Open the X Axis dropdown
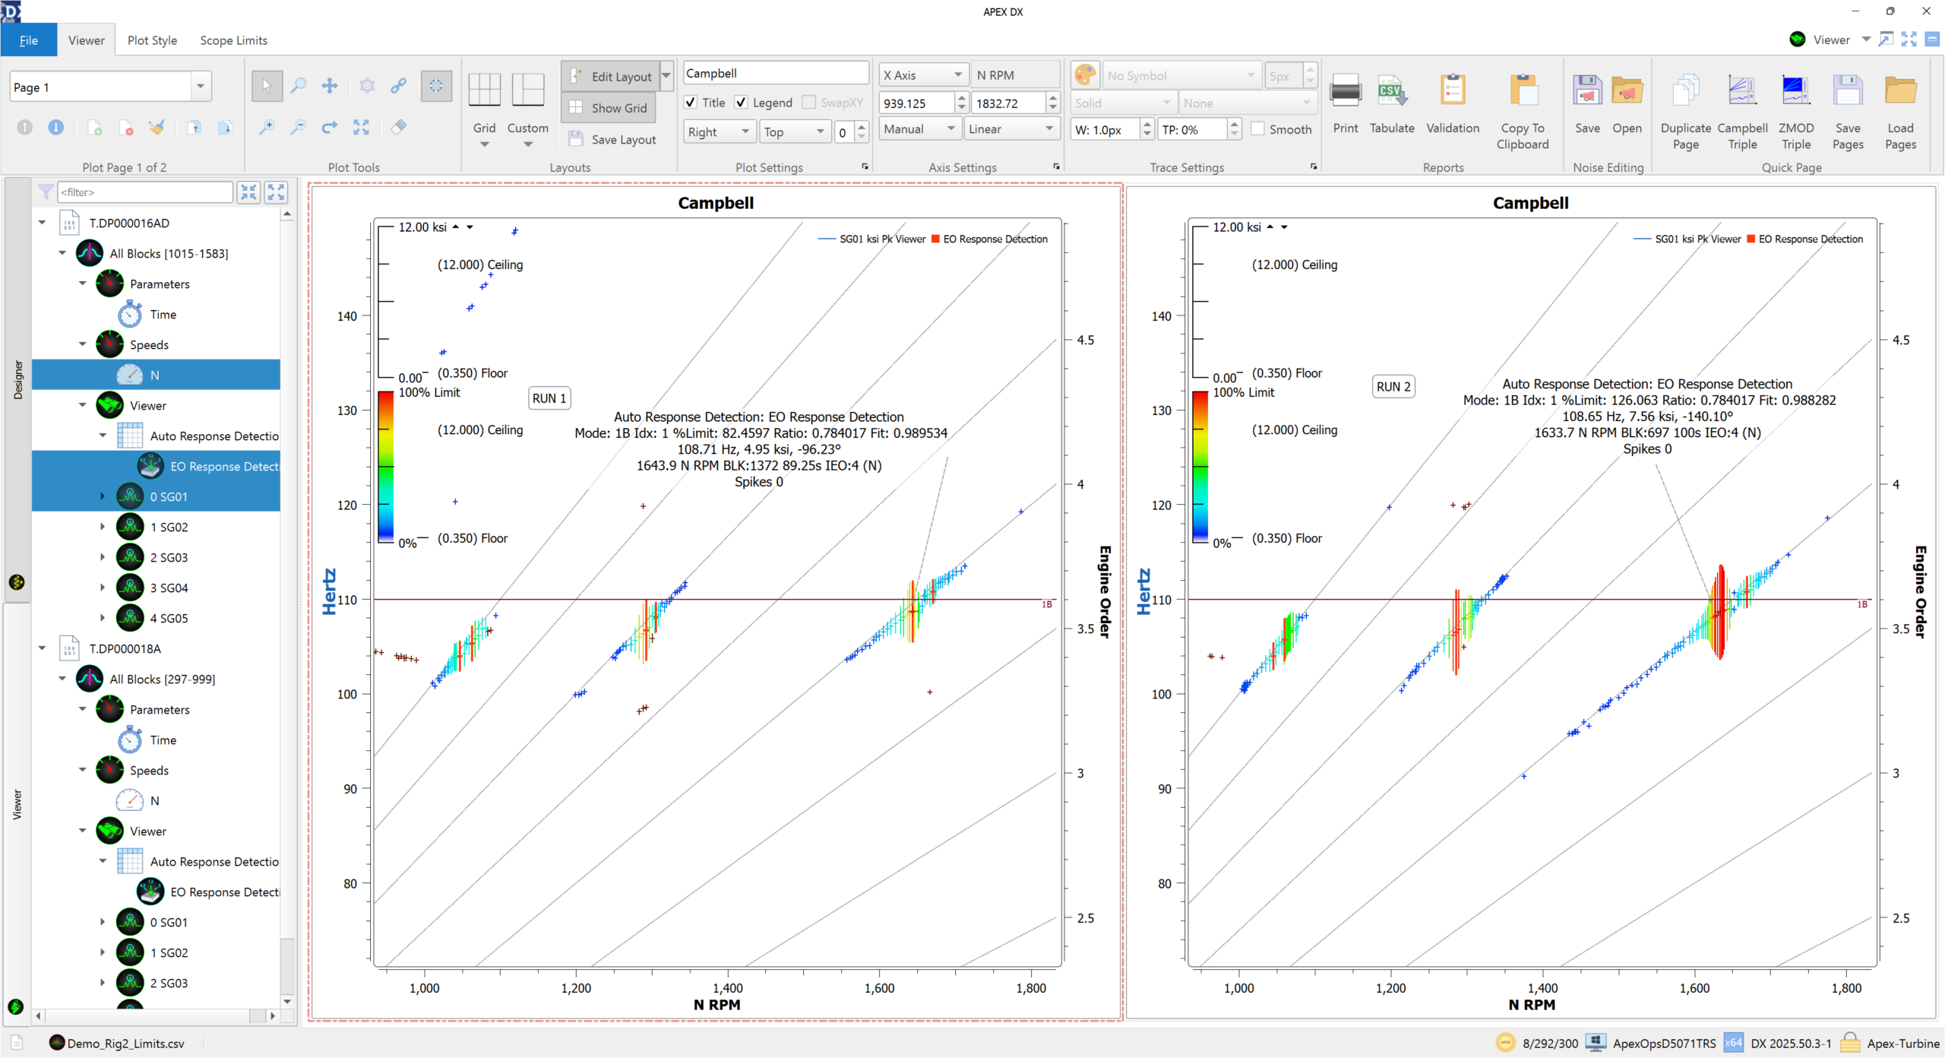The width and height of the screenshot is (1945, 1058). pyautogui.click(x=922, y=75)
